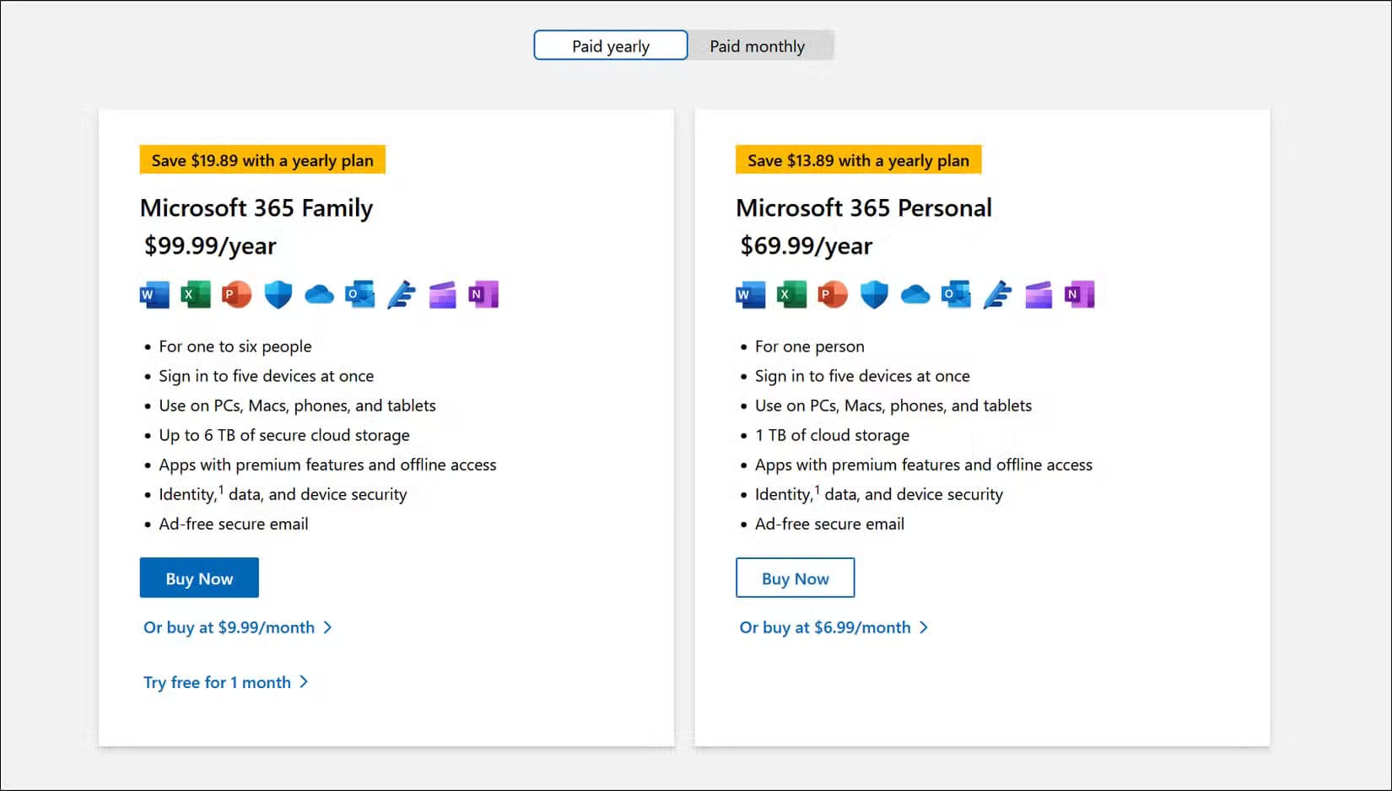Click the Microsoft 365 Personal heading

click(x=864, y=208)
